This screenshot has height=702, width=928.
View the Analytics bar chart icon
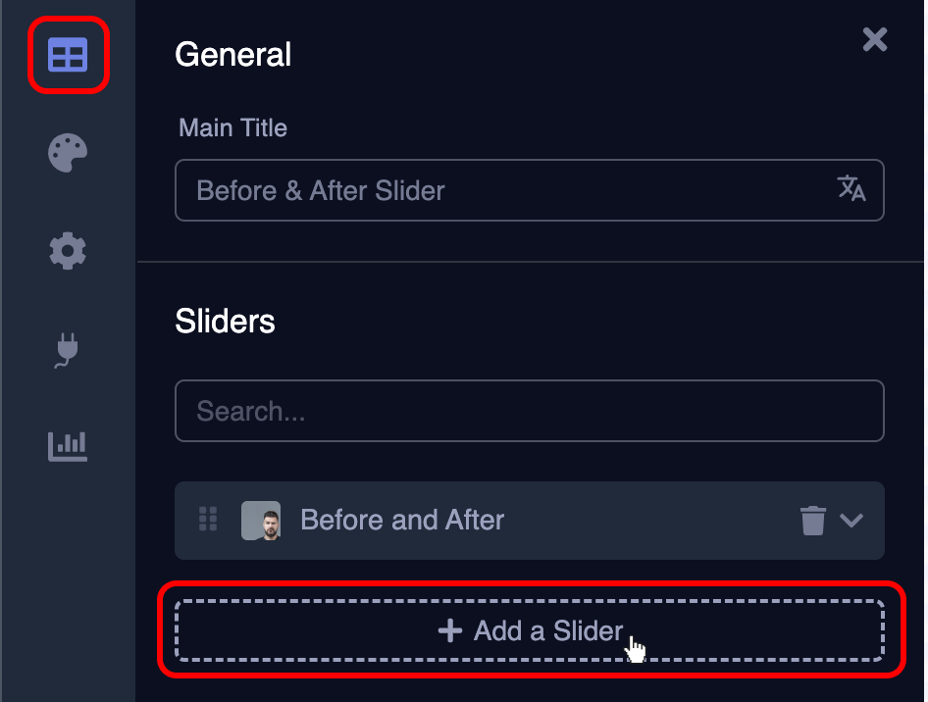click(67, 446)
